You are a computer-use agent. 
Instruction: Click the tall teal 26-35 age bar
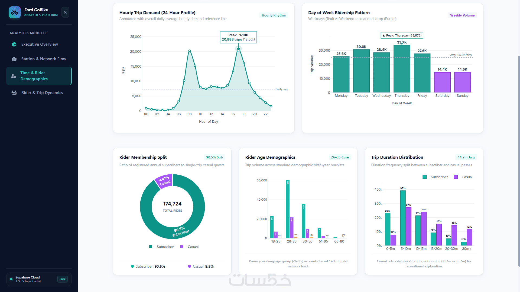288,209
